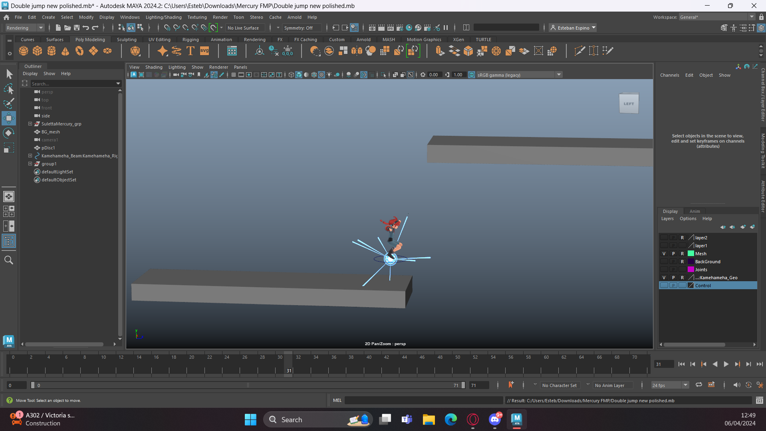The width and height of the screenshot is (766, 431).
Task: Step to the next key
Action: point(737,364)
